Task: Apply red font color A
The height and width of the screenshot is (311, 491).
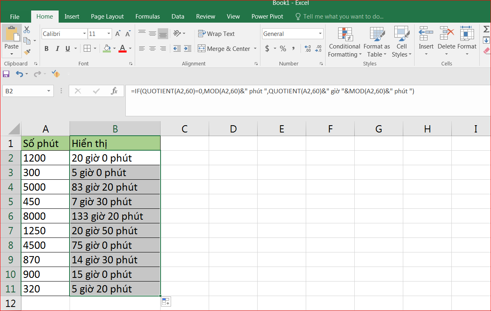Action: tap(123, 48)
